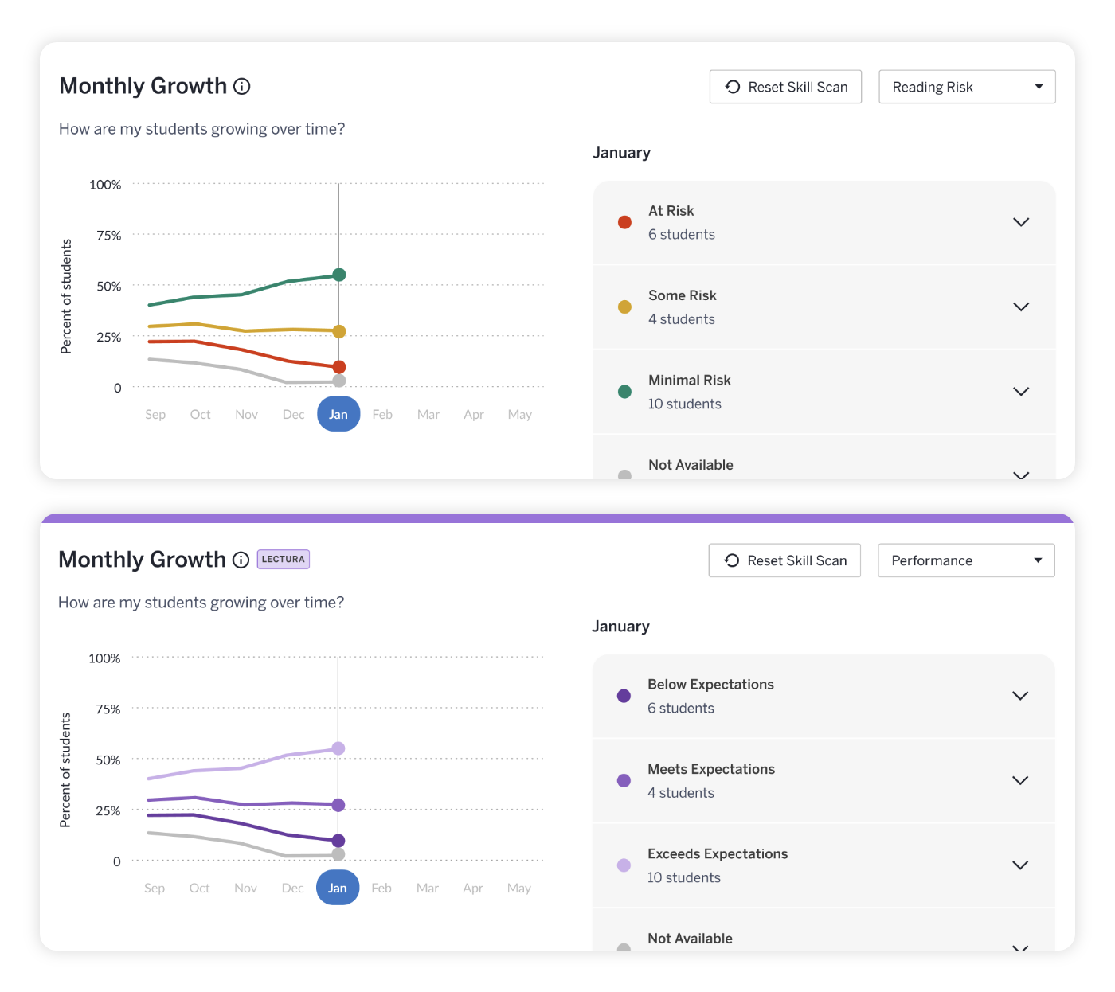Click the refresh icon in the lower Reset Skill Scan button
This screenshot has width=1115, height=992.
732,560
